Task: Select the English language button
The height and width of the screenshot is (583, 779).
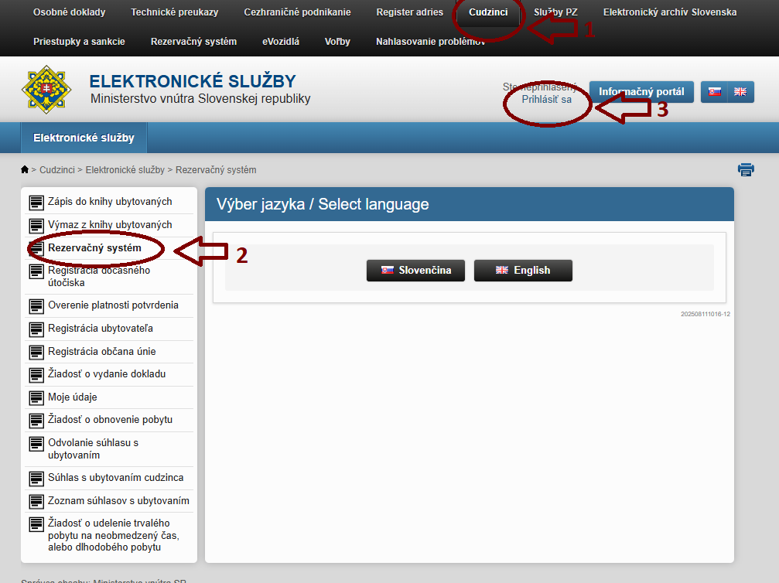Action: [523, 271]
